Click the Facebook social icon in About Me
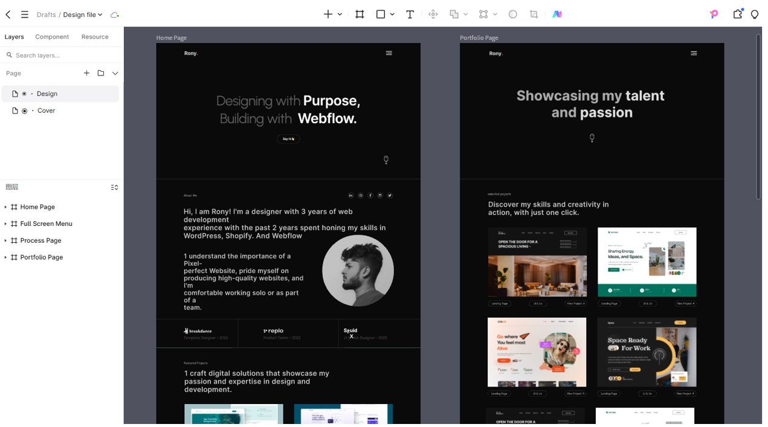Screen dimensions: 768x427 coord(370,196)
